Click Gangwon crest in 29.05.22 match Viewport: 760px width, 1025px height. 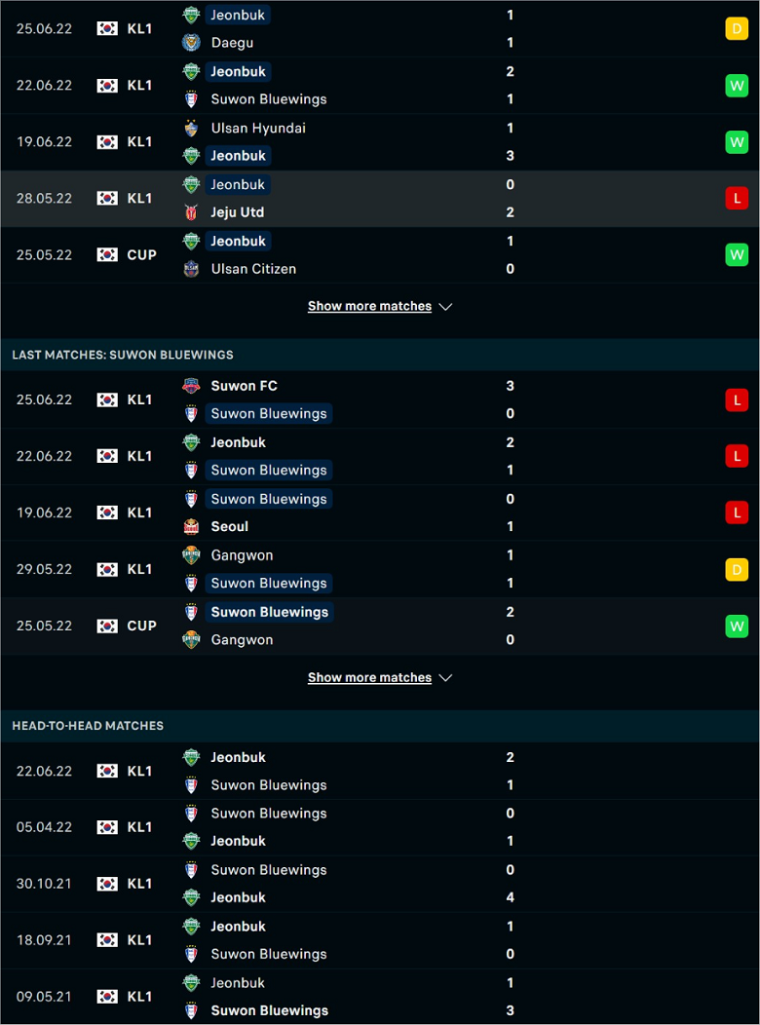[x=191, y=555]
